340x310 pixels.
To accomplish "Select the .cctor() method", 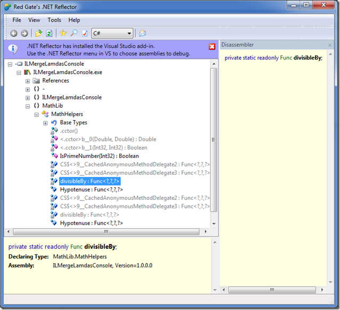I will (69, 131).
